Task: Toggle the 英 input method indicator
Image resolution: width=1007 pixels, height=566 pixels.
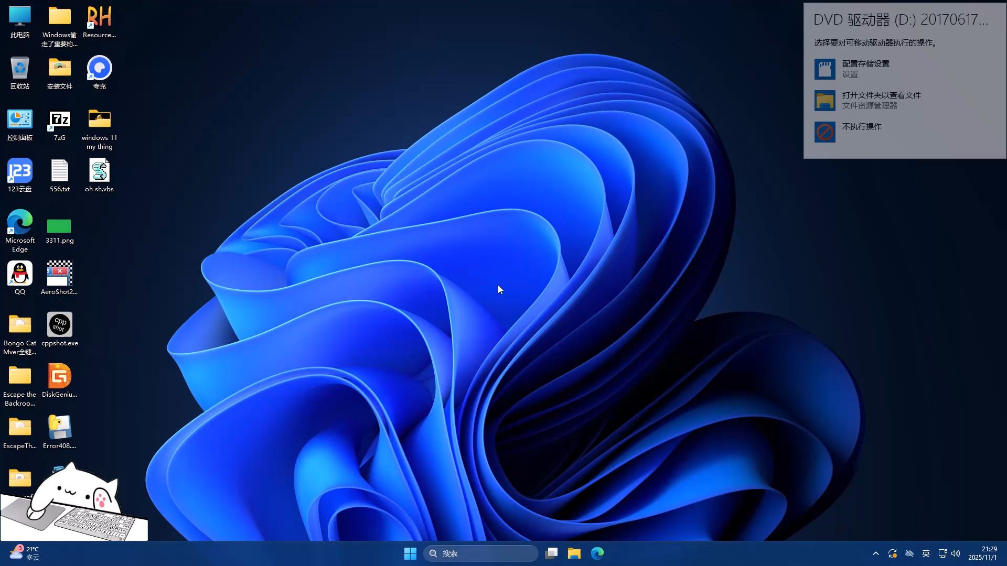Action: (926, 553)
